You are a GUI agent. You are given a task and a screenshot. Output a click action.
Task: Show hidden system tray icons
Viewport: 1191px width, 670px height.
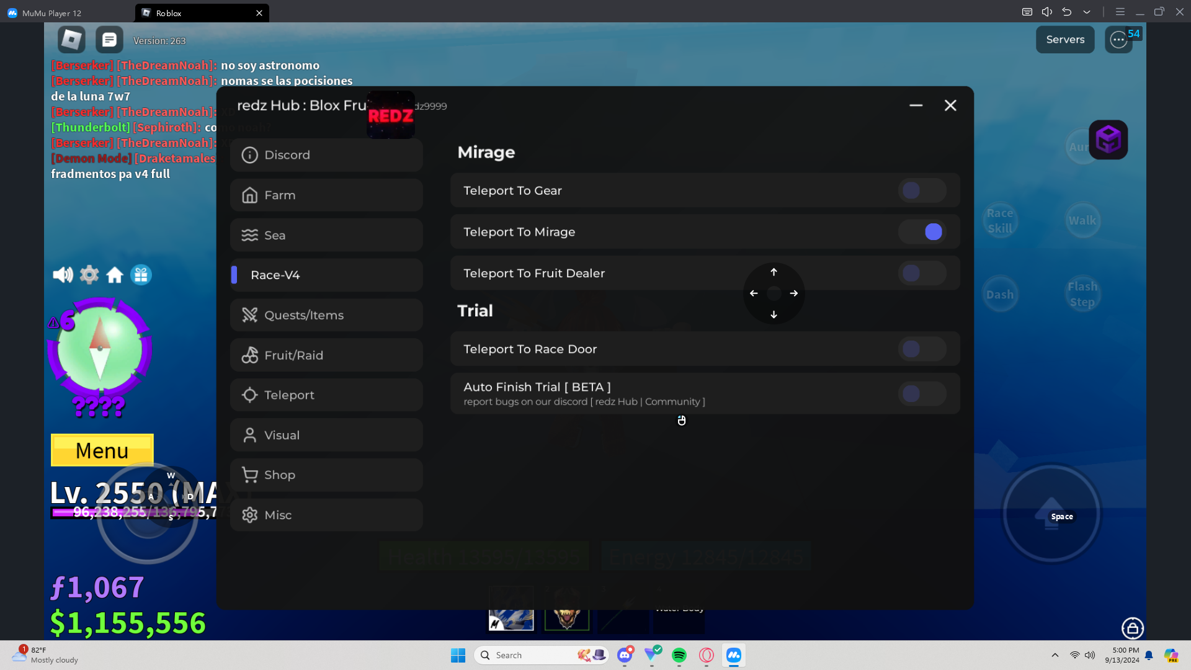click(1055, 655)
